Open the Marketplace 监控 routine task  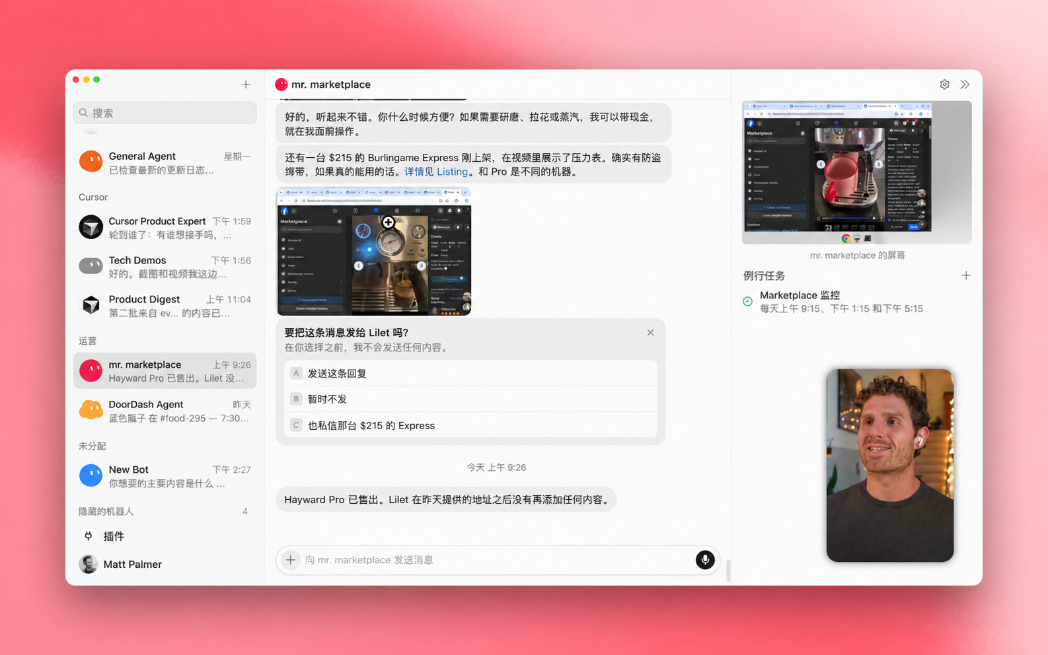tap(856, 302)
